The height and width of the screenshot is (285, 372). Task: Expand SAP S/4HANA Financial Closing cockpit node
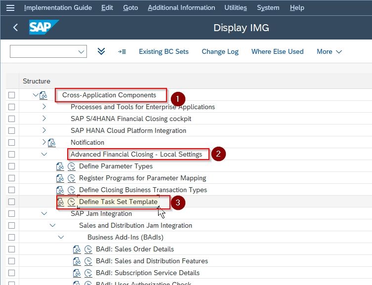[x=44, y=119]
